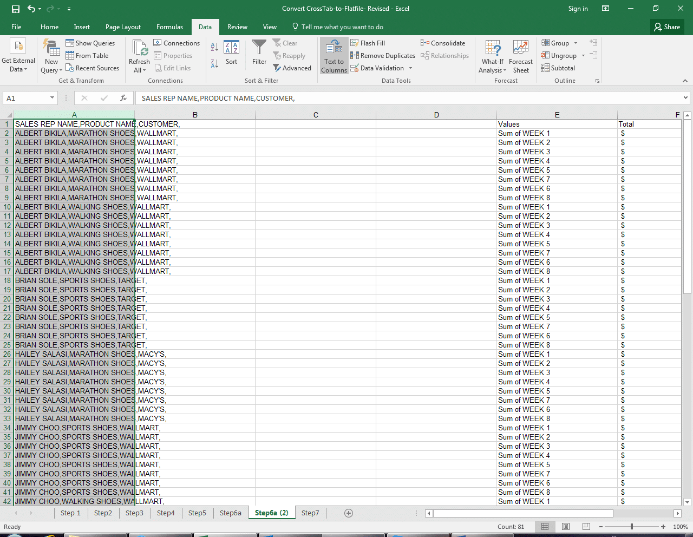Open Get External Data menu

pos(18,56)
